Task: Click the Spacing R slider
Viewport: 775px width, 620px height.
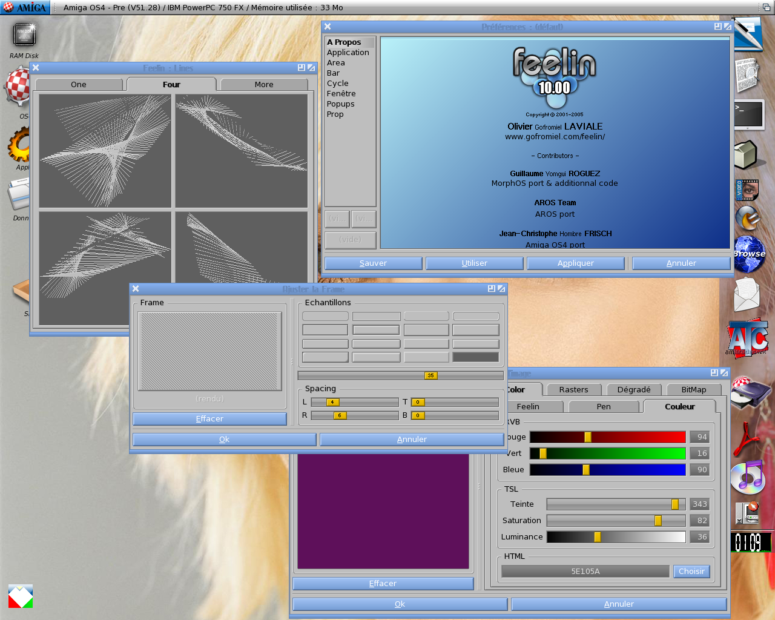Action: pyautogui.click(x=355, y=415)
